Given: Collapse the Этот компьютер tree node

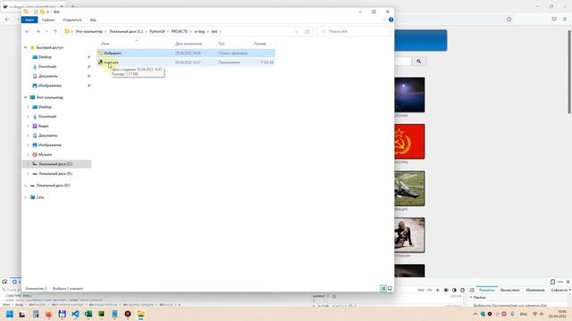Looking at the screenshot, I should pyautogui.click(x=26, y=97).
